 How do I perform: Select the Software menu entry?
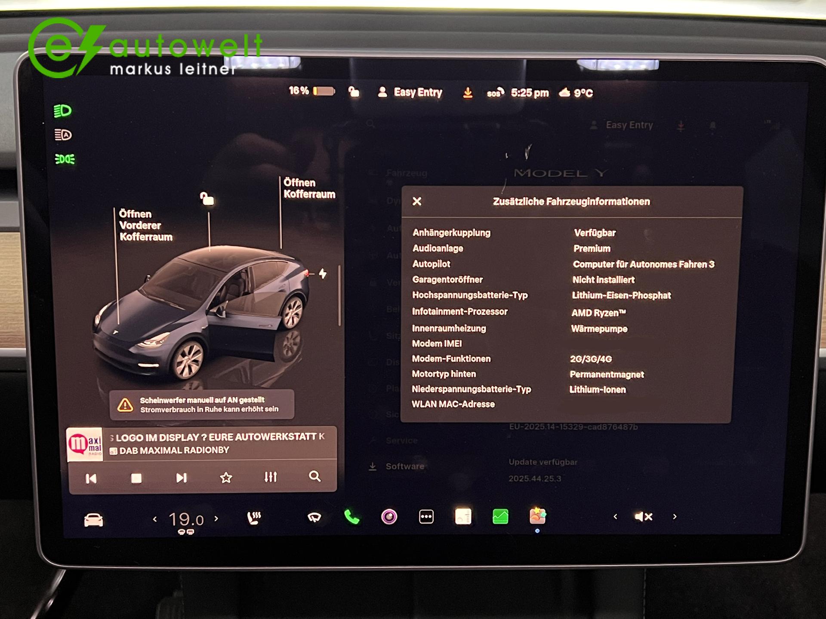coord(404,466)
